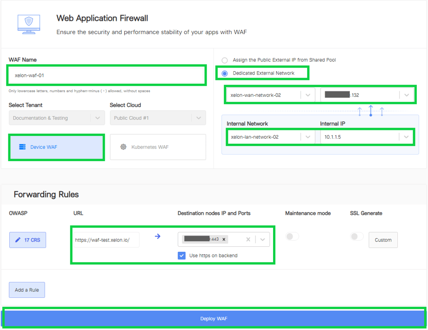Click the Destination nodes IP and Ports header

click(214, 213)
